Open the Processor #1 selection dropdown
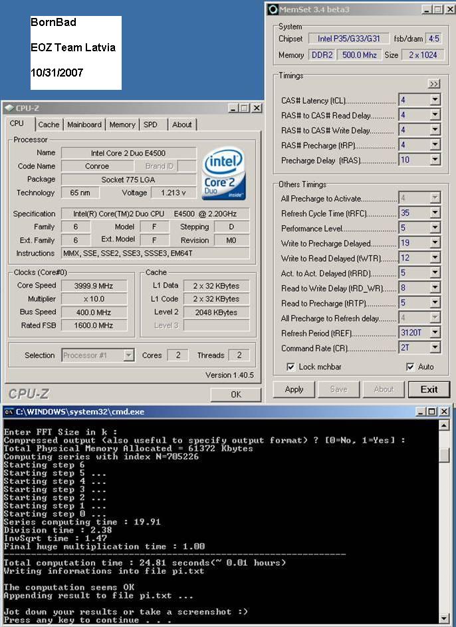The height and width of the screenshot is (627, 456). [x=128, y=355]
